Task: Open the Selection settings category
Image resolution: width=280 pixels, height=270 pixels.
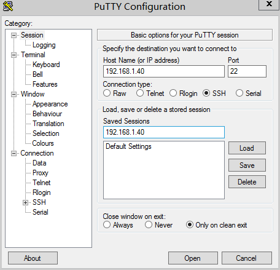Action: pos(46,133)
